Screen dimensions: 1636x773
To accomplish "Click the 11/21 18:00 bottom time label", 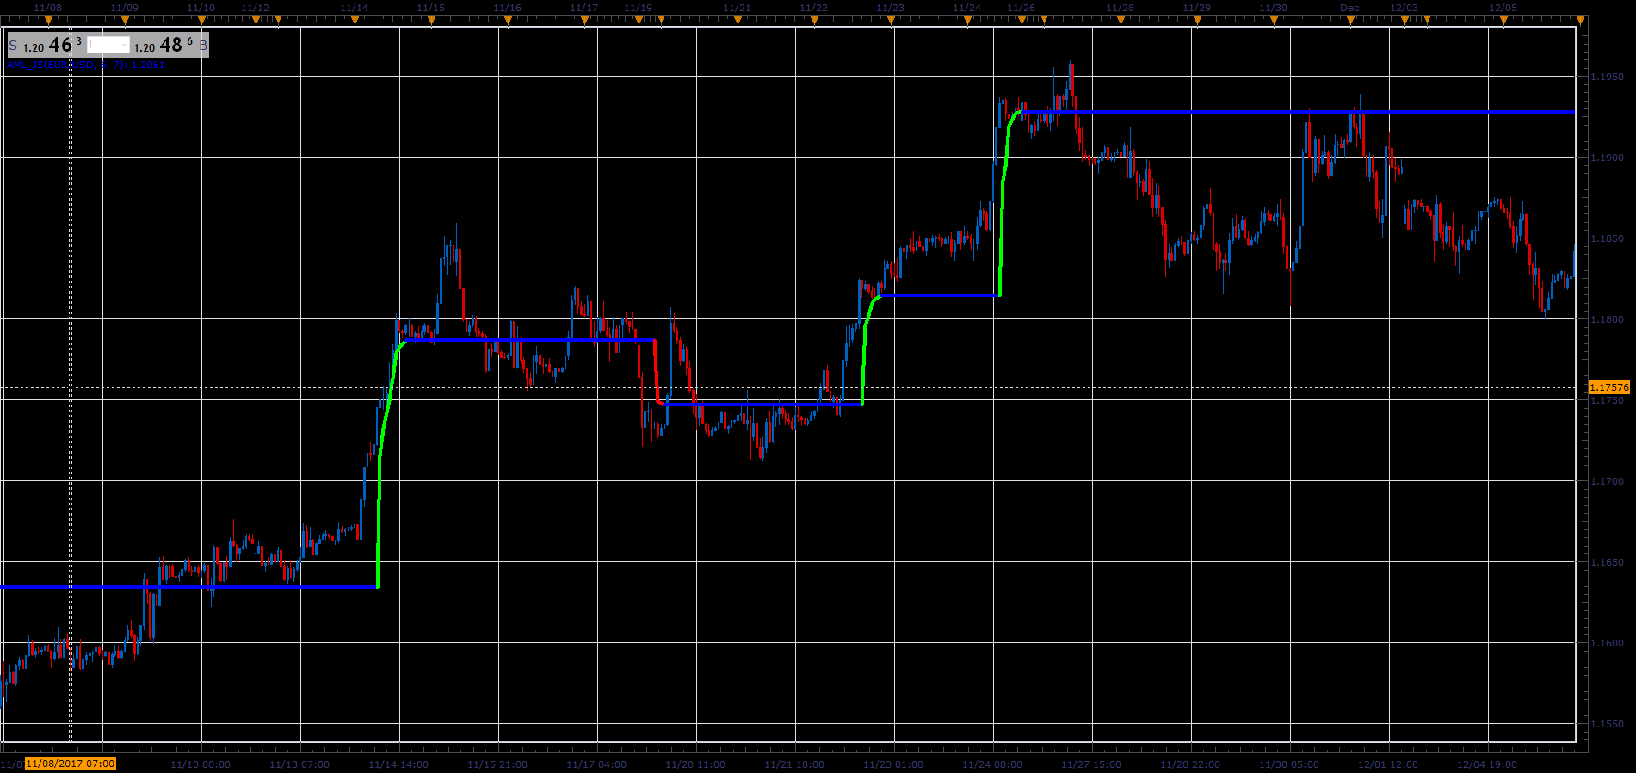I will (794, 764).
